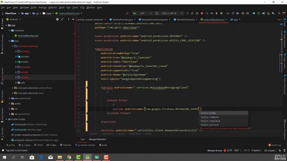Expand the res folder node
This screenshot has height=161, width=287.
(x=9, y=109)
